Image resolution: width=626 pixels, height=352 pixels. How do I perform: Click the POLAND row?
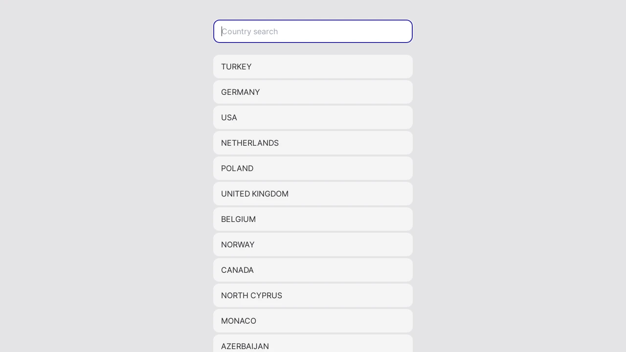[x=313, y=168]
